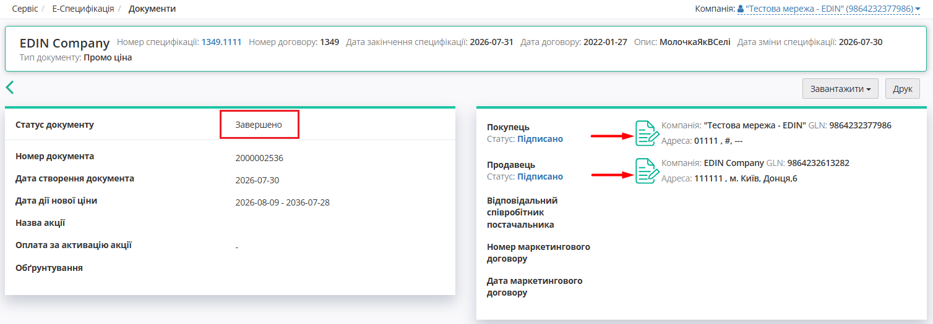Select seller address 111111, м. Київ, Донця,6
The width and height of the screenshot is (933, 324).
746,178
